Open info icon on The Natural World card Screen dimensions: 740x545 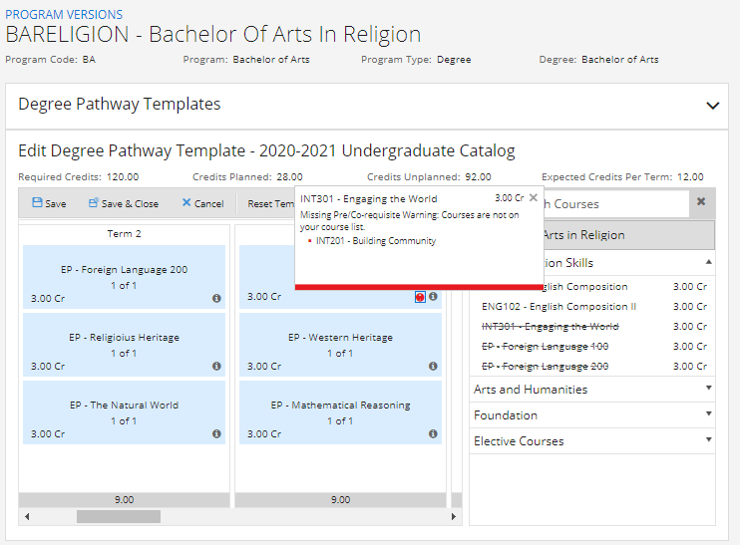click(x=216, y=434)
